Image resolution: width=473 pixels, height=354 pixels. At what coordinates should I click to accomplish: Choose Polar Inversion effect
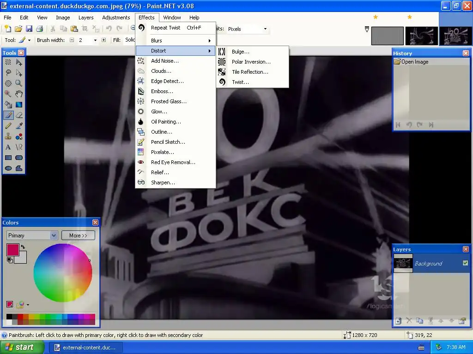tap(253, 62)
